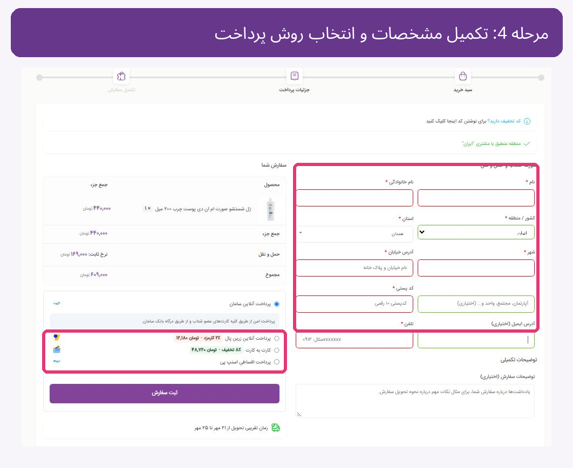The height and width of the screenshot is (468, 573).
Task: Click the 8% discount card-to-card badge
Action: pyautogui.click(x=216, y=350)
